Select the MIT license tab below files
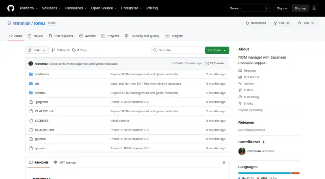325x179 pixels. click(65, 162)
